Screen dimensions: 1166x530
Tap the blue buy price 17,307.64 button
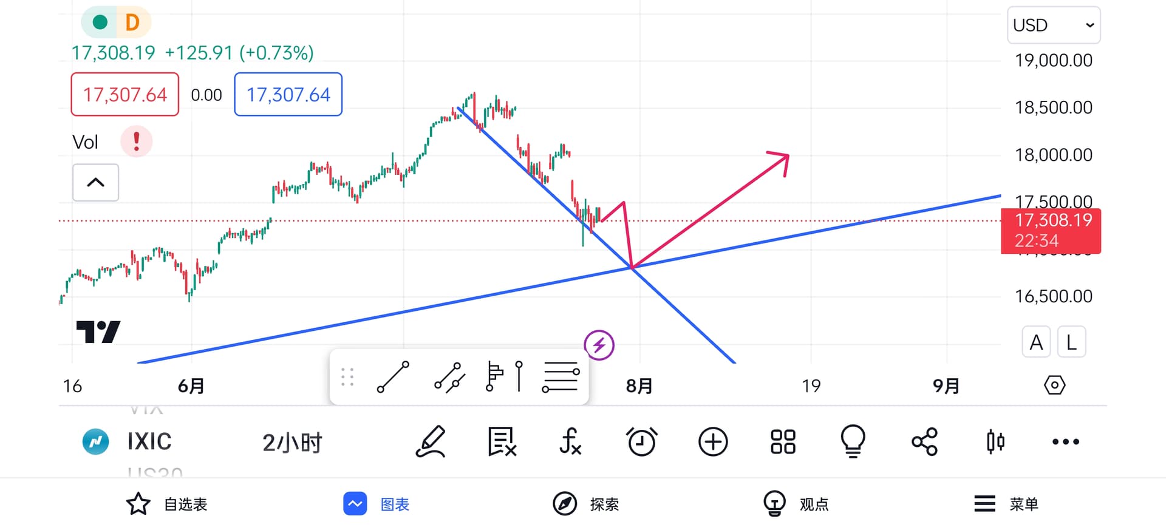288,95
